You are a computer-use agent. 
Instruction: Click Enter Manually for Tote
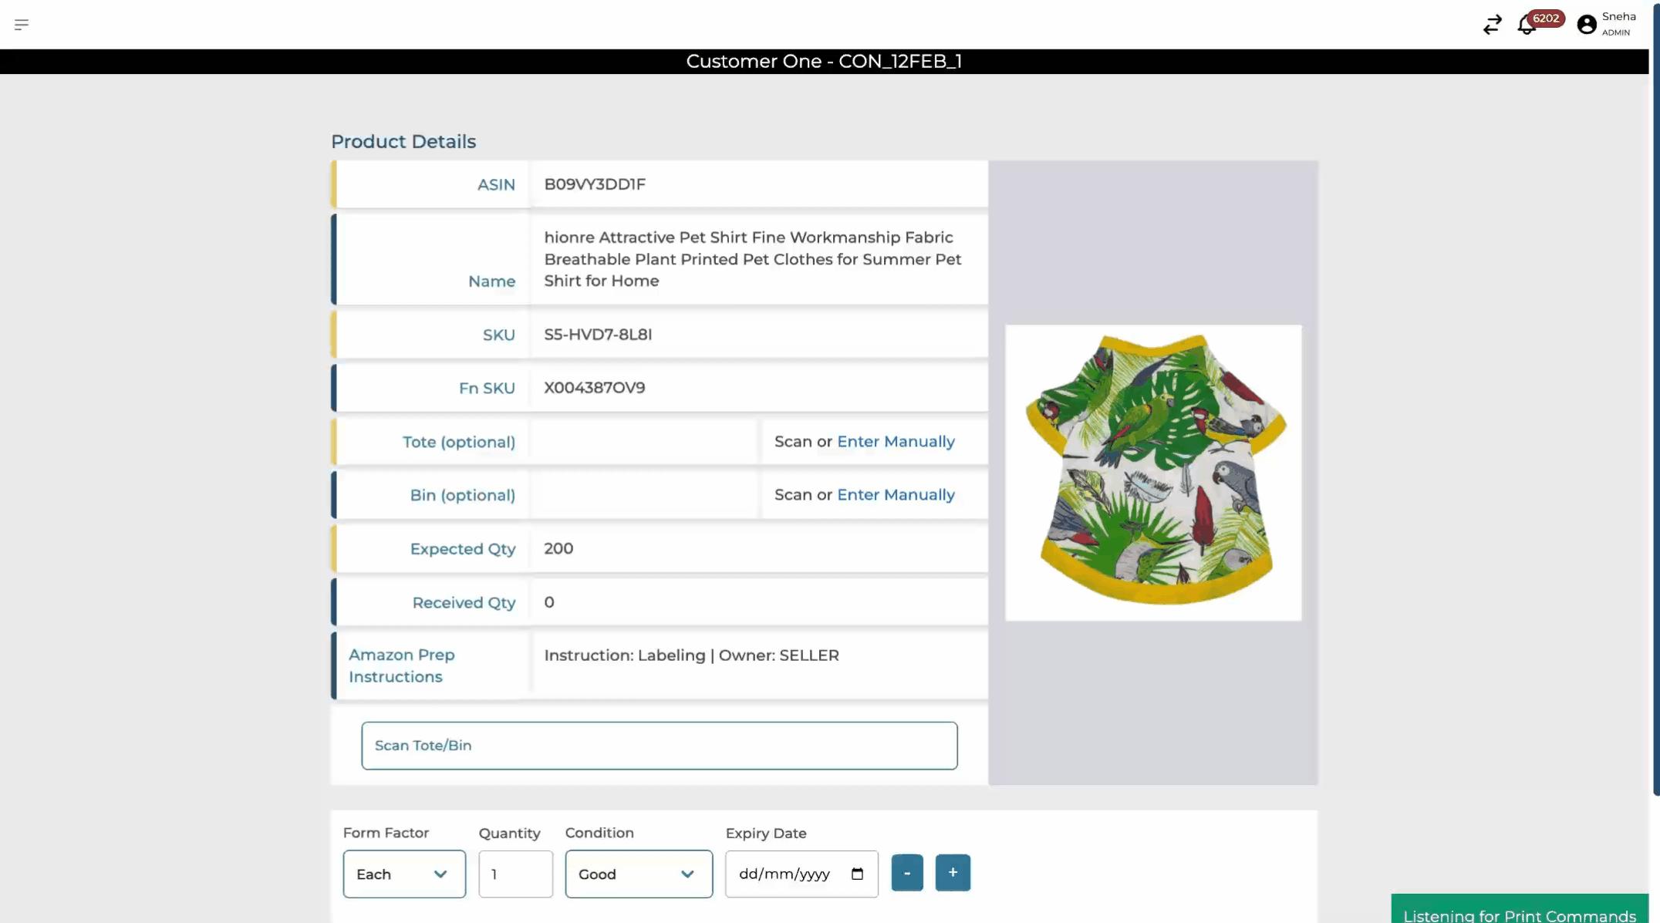click(x=896, y=442)
